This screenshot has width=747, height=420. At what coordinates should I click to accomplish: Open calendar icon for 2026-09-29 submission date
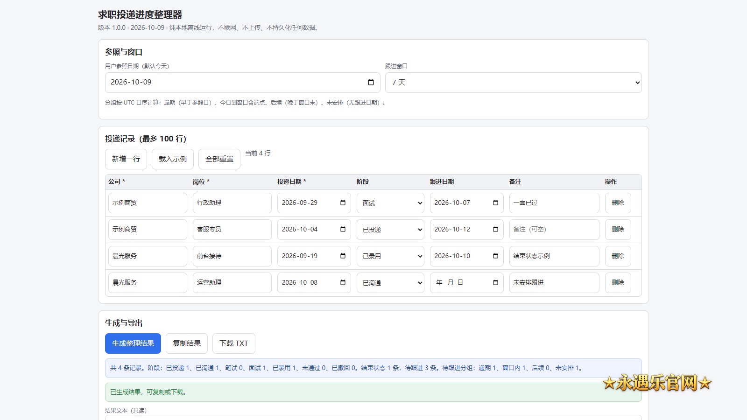pyautogui.click(x=343, y=203)
